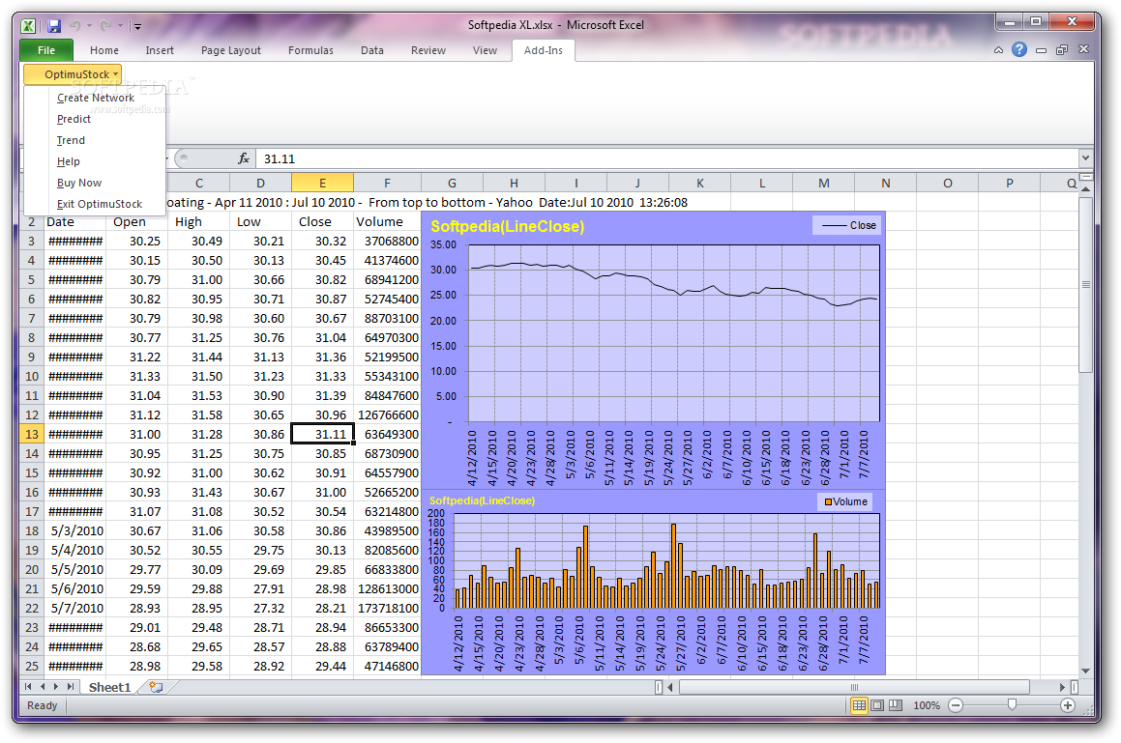Save workbook with the floppy disk icon
Image resolution: width=1121 pixels, height=743 pixels.
tap(53, 26)
